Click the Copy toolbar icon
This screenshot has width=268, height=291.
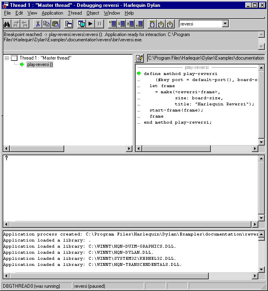click(47, 24)
